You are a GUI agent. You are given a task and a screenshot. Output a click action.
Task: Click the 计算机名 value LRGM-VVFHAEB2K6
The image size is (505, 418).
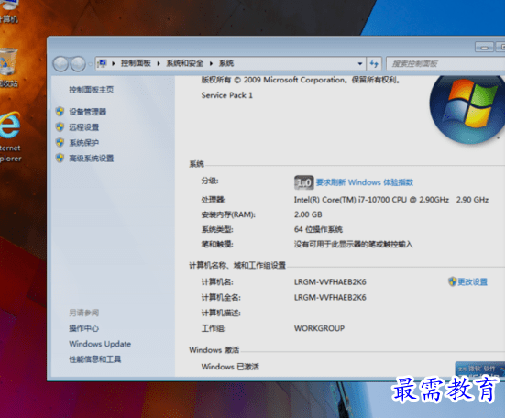point(330,281)
